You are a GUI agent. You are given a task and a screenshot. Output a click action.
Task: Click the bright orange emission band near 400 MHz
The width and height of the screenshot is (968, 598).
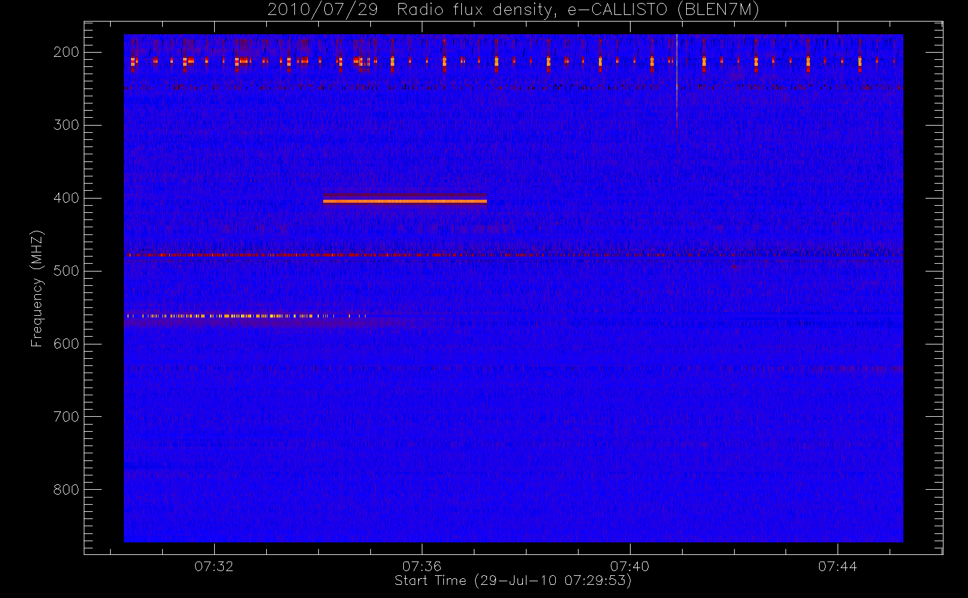[405, 202]
